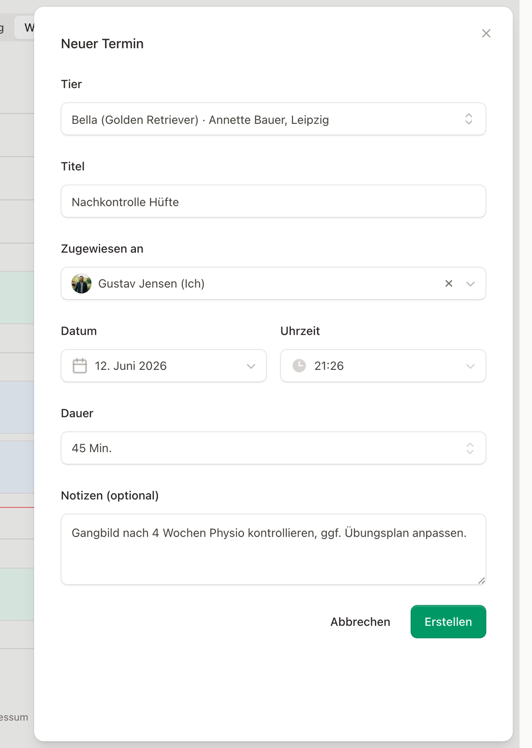Viewport: 532px width, 748px height.
Task: Click the Datum field chevron arrow
Action: [x=251, y=366]
